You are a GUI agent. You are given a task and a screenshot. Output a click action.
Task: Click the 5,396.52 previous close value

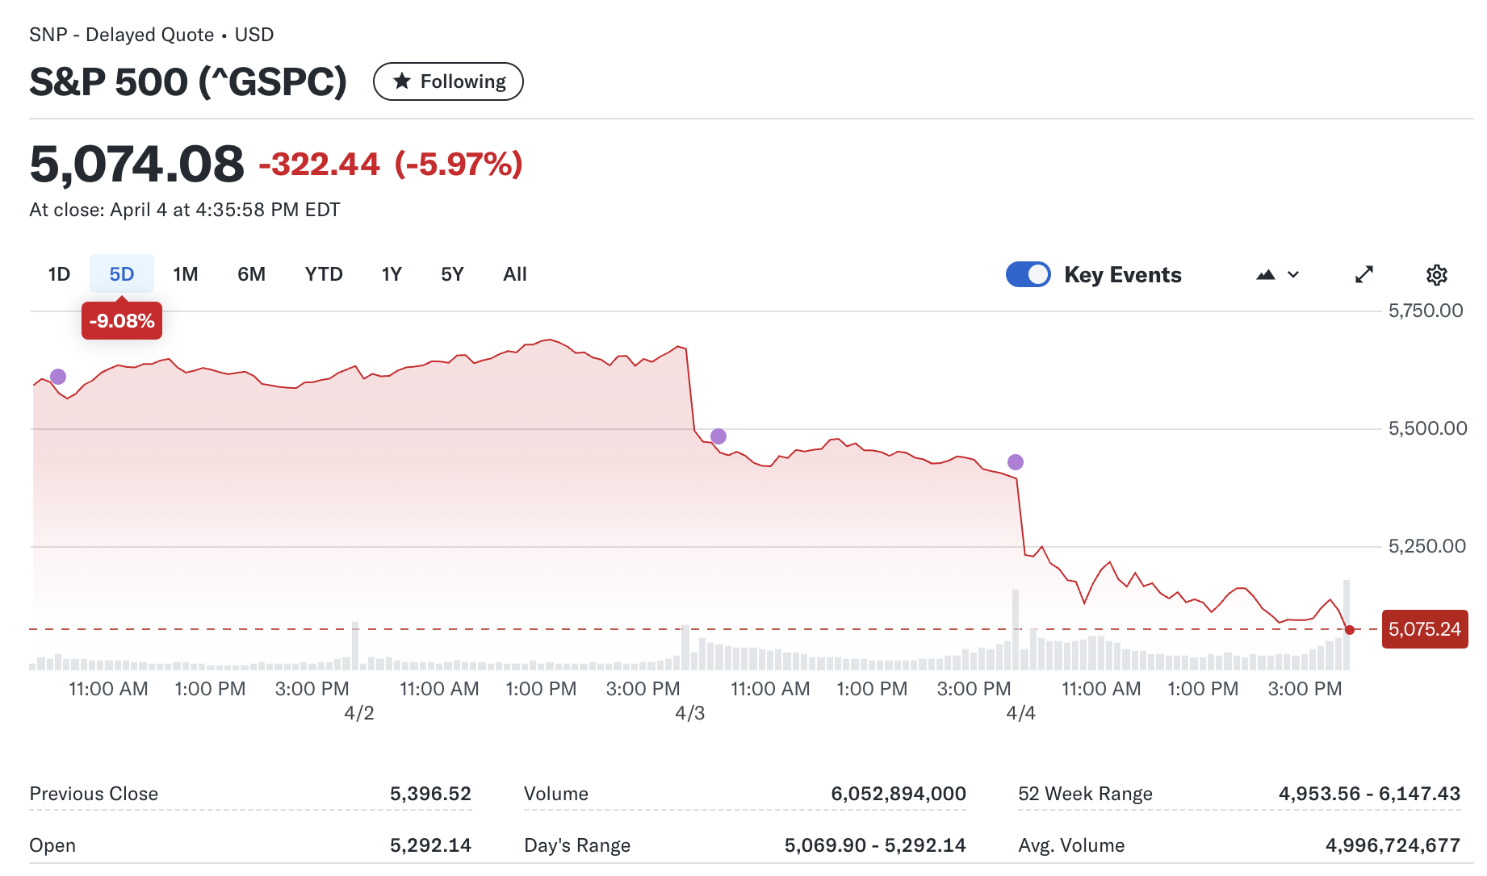click(x=430, y=794)
